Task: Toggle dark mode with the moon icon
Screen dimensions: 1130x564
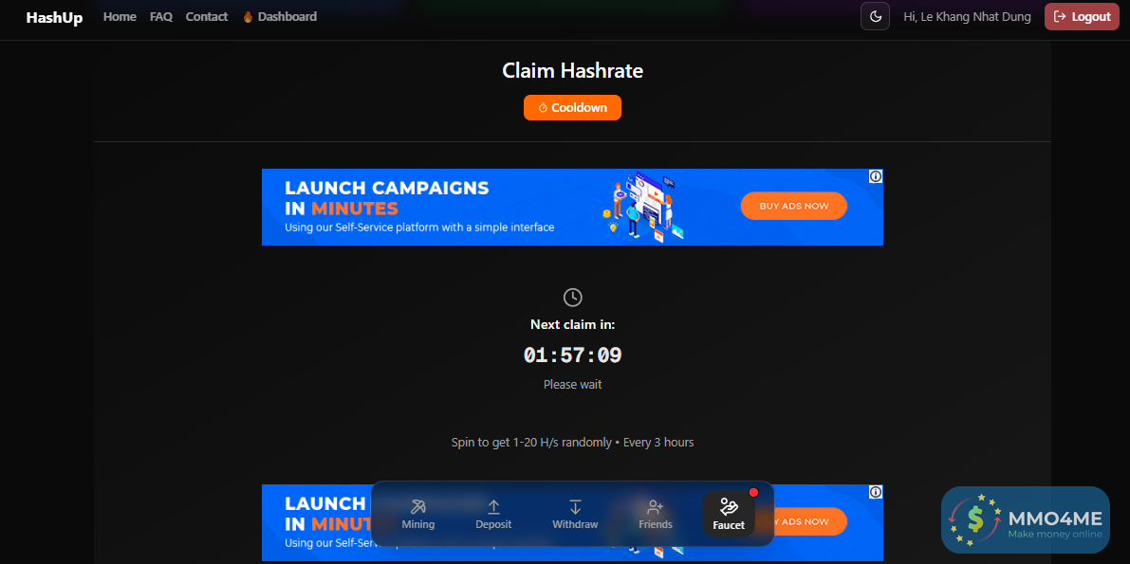Action: pyautogui.click(x=875, y=16)
